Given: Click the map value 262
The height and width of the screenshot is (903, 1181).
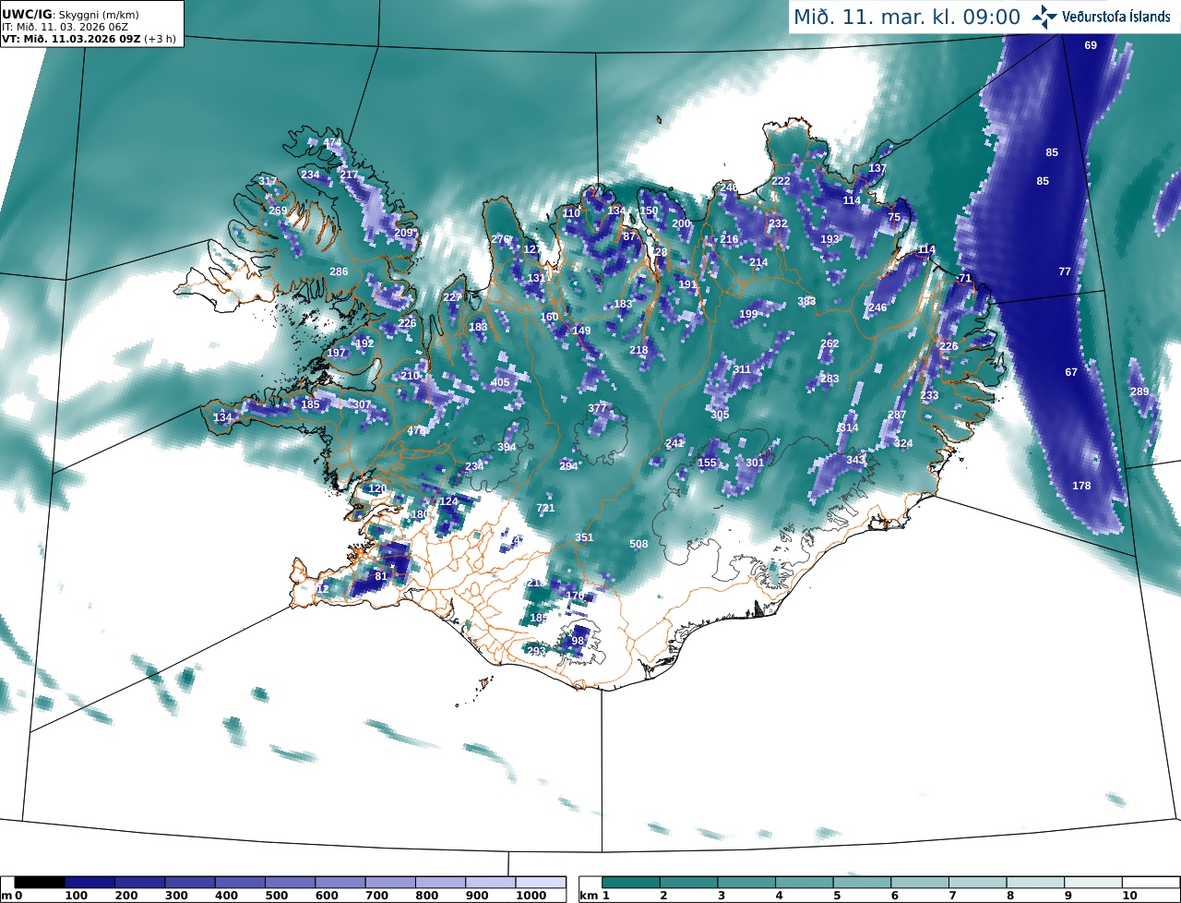Looking at the screenshot, I should coord(829,343).
